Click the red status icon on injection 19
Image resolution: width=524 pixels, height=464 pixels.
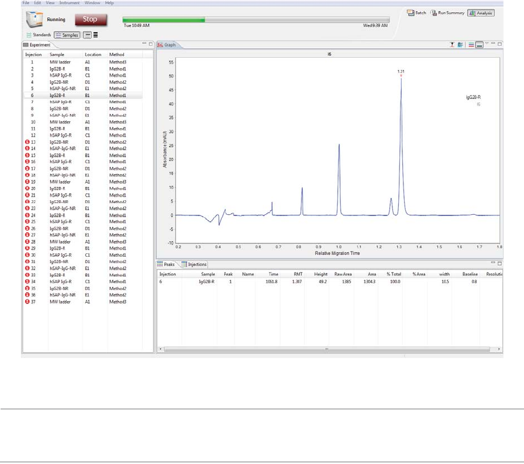pyautogui.click(x=27, y=182)
